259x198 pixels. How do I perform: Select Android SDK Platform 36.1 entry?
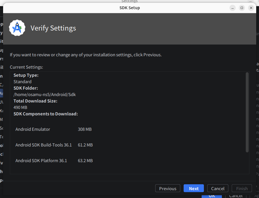point(41,161)
